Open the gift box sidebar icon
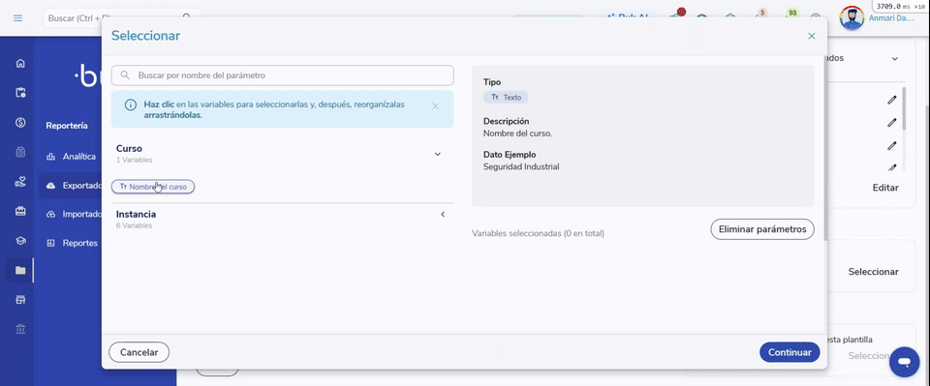 pyautogui.click(x=20, y=211)
